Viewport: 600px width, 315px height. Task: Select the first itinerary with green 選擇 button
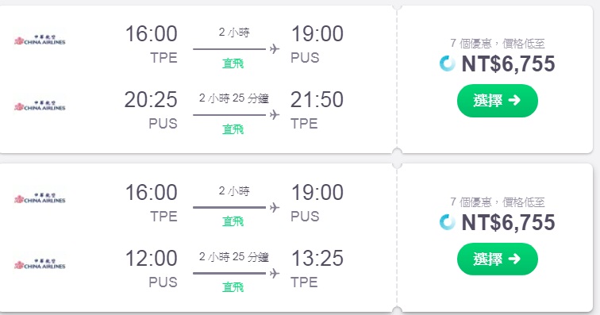pyautogui.click(x=497, y=101)
